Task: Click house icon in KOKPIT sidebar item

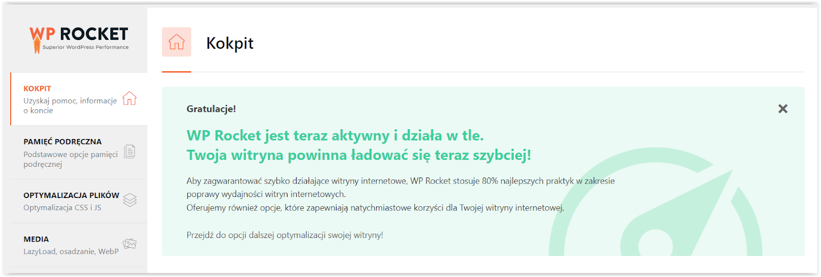Action: coord(129,98)
